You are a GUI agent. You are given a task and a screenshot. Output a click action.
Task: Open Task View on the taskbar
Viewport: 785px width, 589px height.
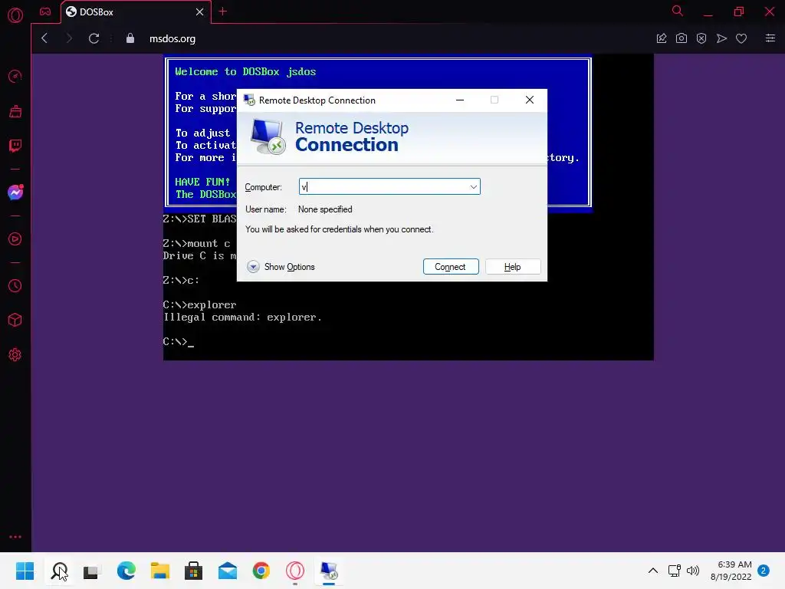92,571
